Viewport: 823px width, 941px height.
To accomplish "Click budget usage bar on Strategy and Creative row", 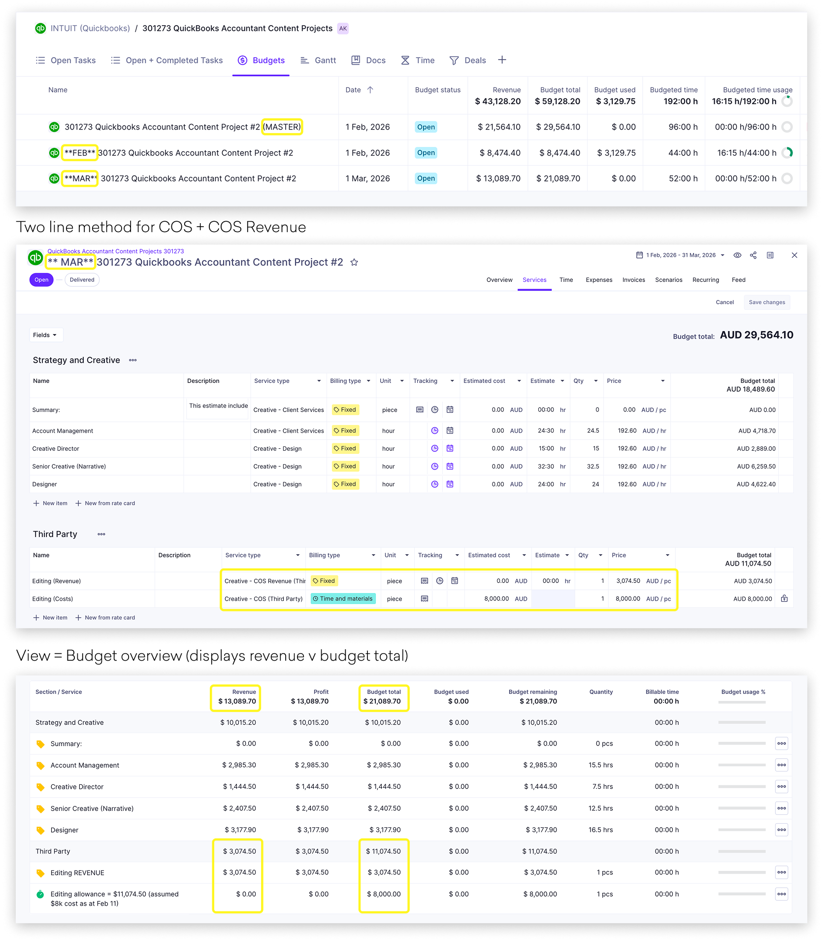I will point(742,723).
